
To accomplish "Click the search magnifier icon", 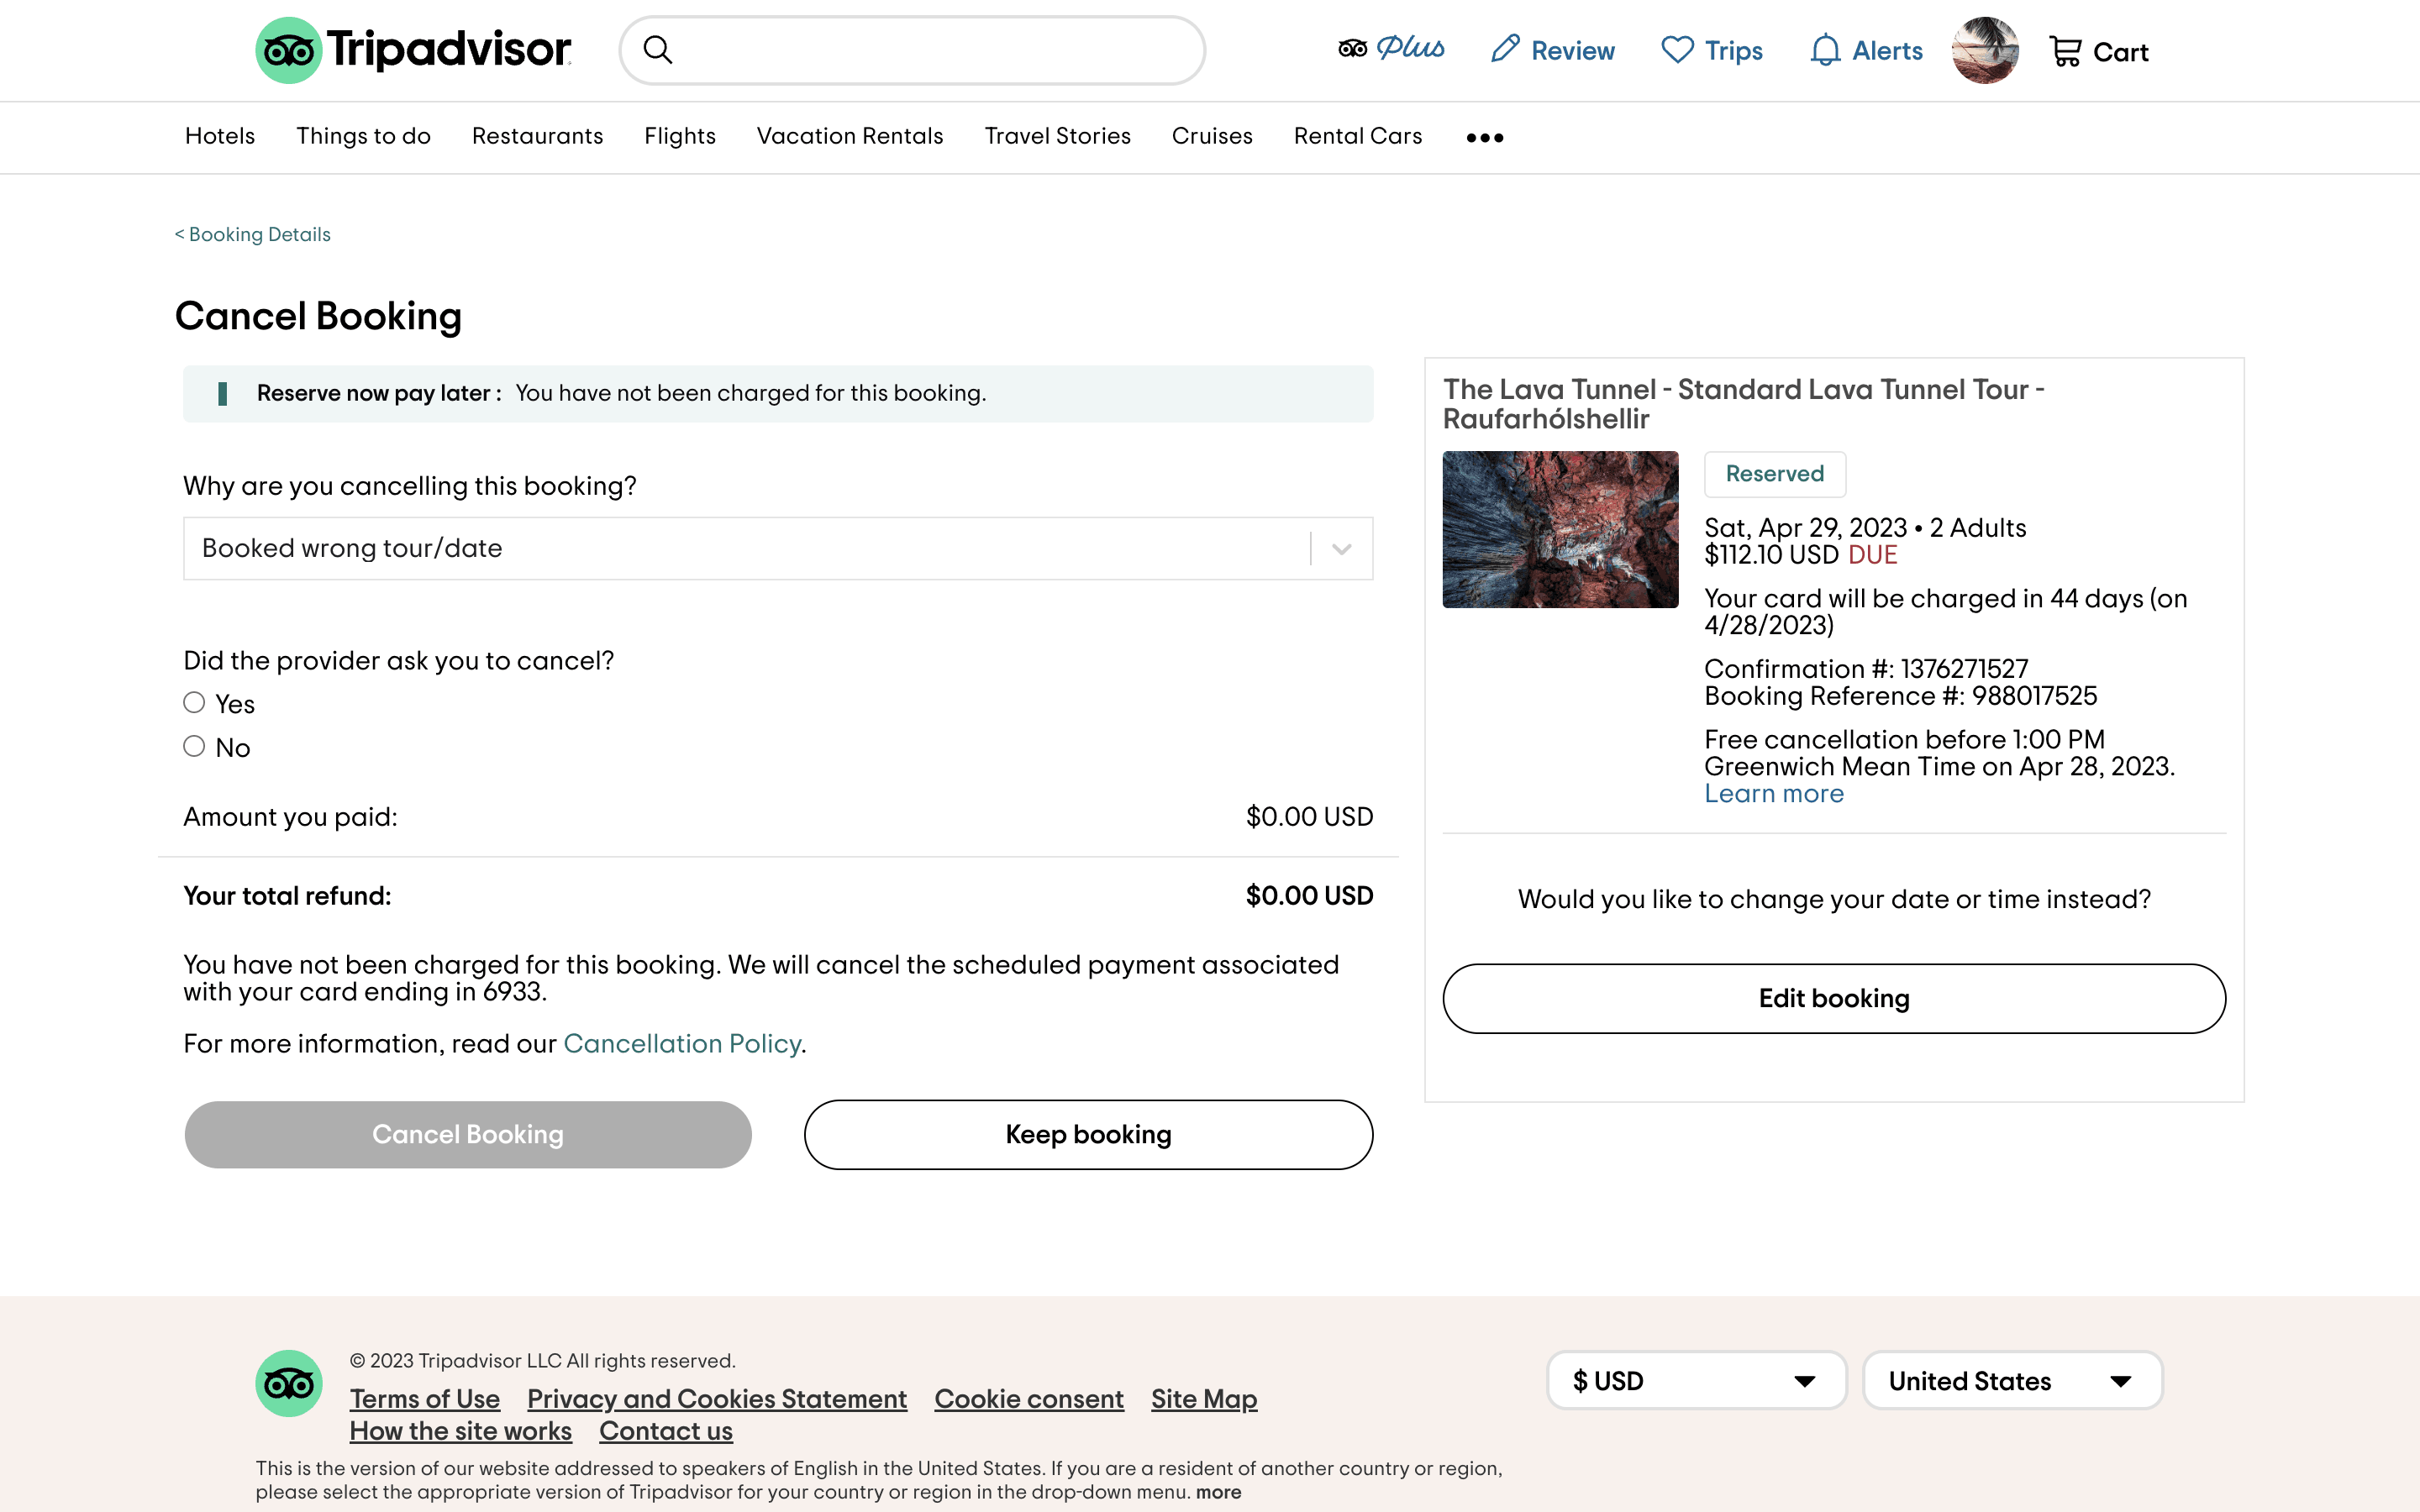I will point(657,50).
